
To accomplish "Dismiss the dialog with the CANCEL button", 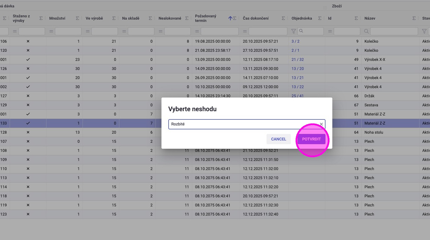I will 279,139.
